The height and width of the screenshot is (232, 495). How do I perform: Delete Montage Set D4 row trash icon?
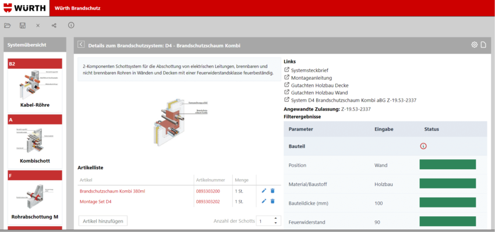click(x=273, y=201)
